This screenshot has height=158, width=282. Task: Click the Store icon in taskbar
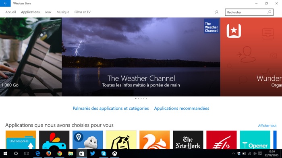pos(82,154)
